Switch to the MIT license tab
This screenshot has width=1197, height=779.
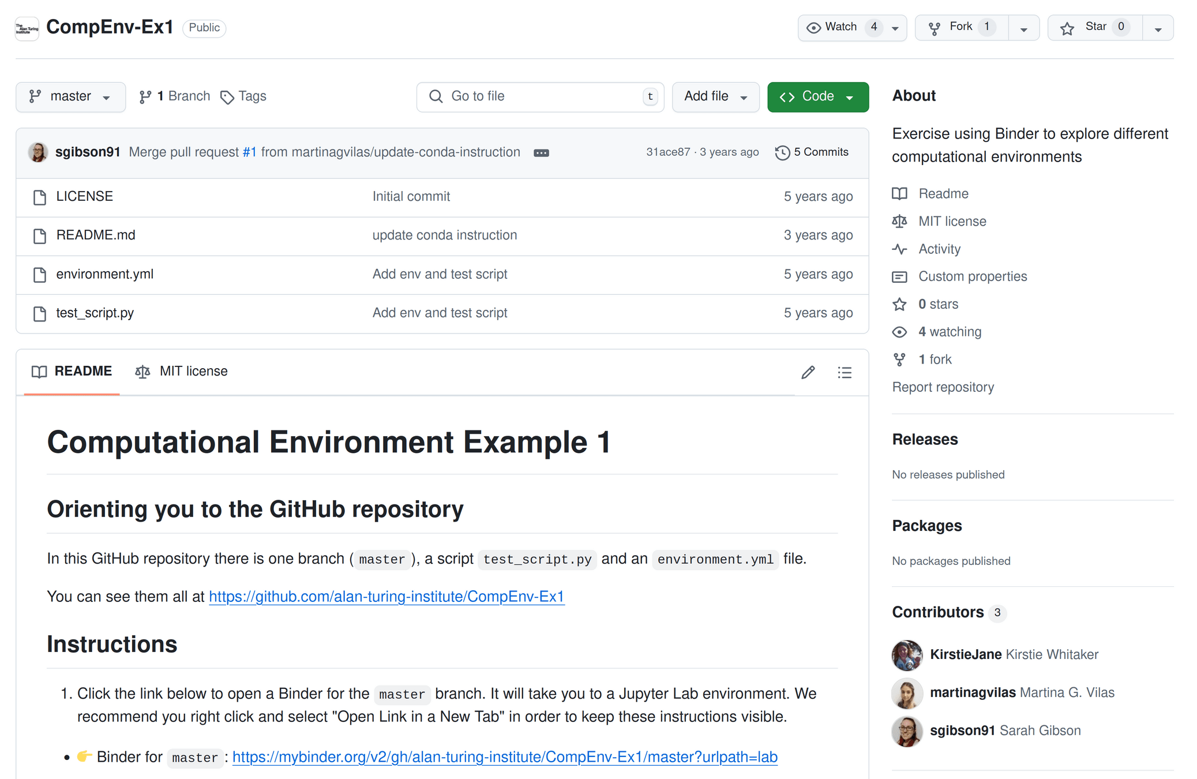coord(181,371)
